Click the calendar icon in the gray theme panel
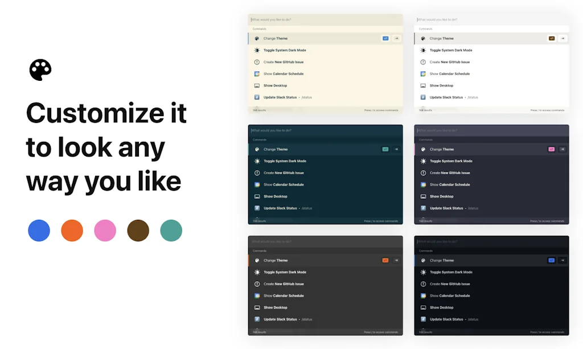Viewport: 583px width, 349px height. tap(257, 296)
